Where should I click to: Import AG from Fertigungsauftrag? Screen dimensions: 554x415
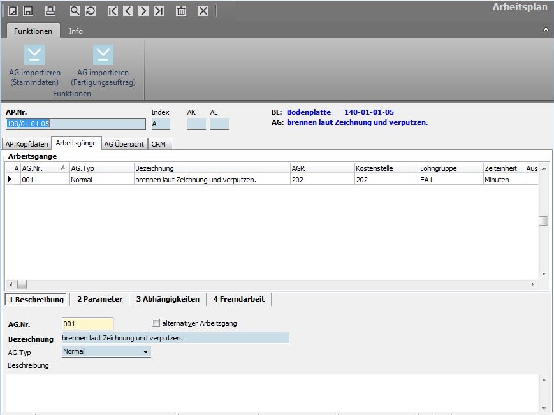(x=103, y=65)
